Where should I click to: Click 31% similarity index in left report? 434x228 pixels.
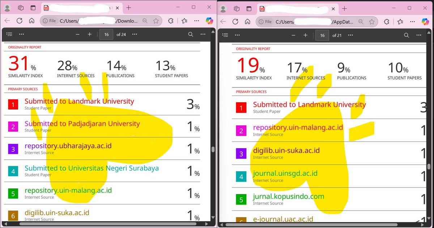pyautogui.click(x=22, y=64)
